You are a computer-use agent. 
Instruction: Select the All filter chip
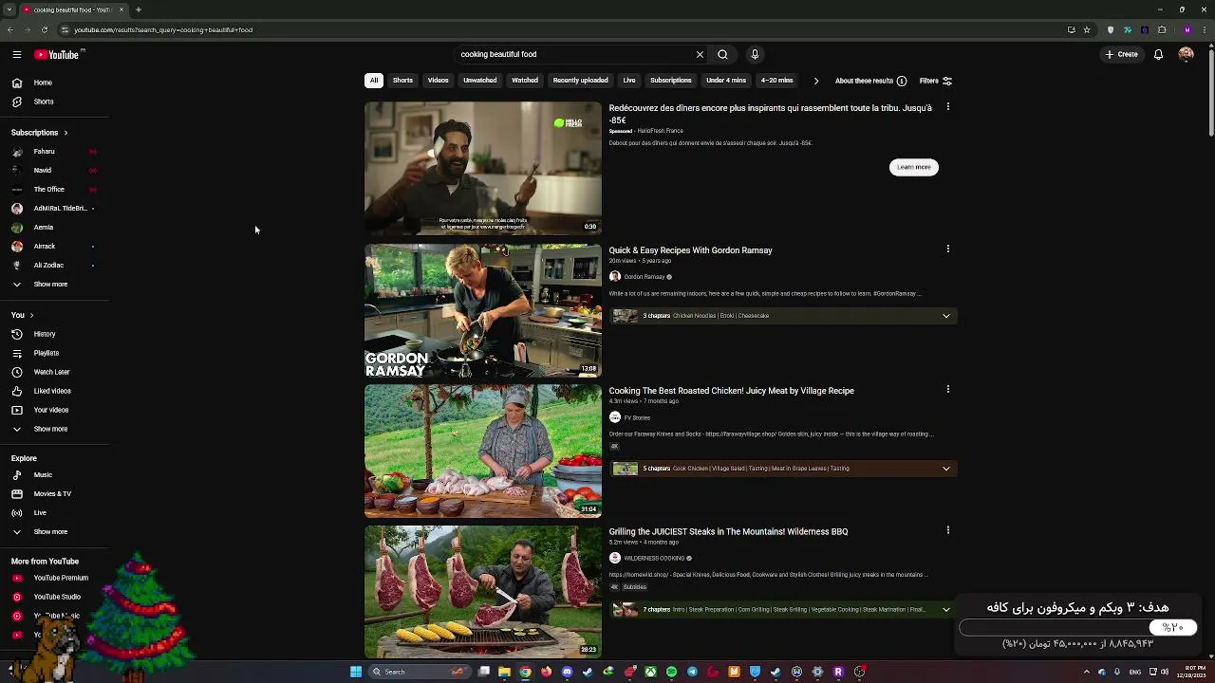[374, 81]
